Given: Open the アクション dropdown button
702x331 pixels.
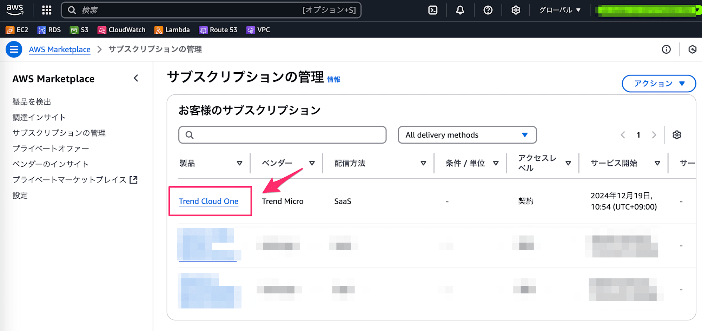Looking at the screenshot, I should 659,84.
